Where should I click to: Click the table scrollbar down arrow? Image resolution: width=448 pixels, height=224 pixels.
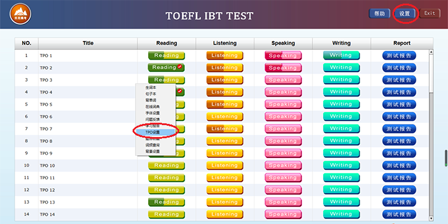pyautogui.click(x=431, y=219)
